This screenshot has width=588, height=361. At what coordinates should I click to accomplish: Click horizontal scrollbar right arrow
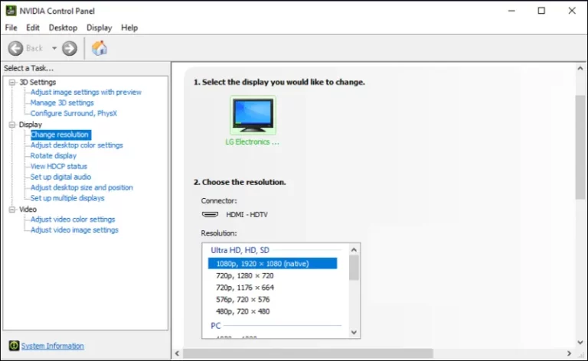(x=569, y=353)
